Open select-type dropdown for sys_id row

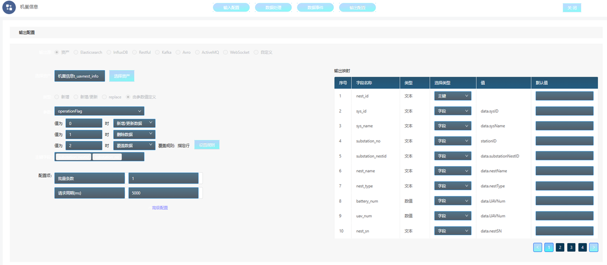(453, 111)
